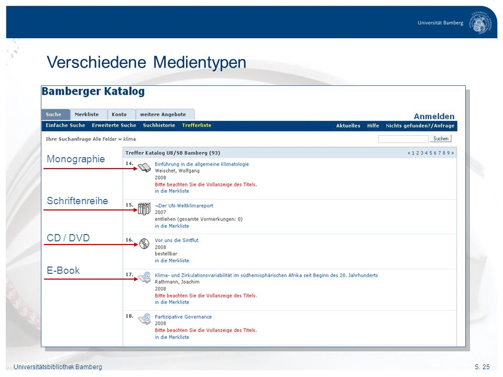The width and height of the screenshot is (503, 377).
Task: Click Nichts gefunden?/Anfrage link
Action: click(420, 126)
